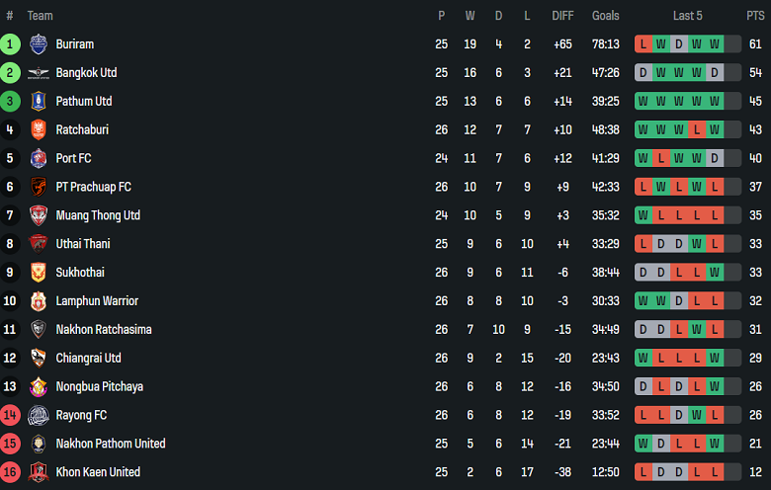Click the Pathum Utd team badge
771x490 pixels.
point(39,102)
